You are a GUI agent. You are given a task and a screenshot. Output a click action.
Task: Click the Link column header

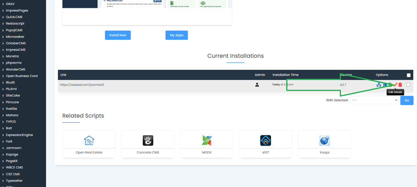[x=63, y=75]
